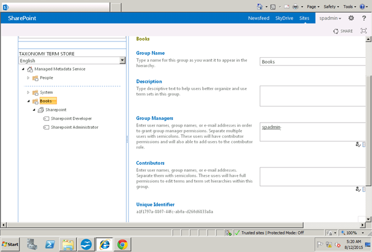Collapse the Sharepoint term set node
The height and width of the screenshot is (252, 372).
pos(34,110)
